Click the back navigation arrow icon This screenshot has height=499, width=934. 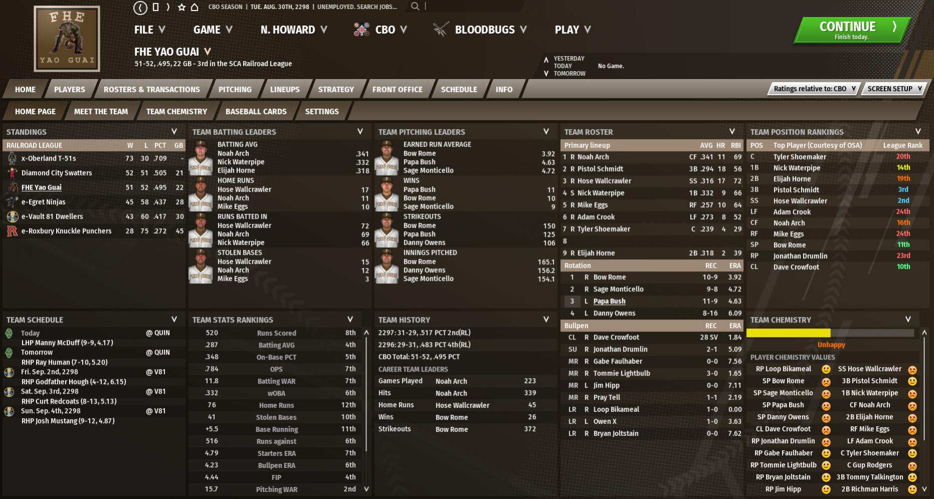coord(140,7)
